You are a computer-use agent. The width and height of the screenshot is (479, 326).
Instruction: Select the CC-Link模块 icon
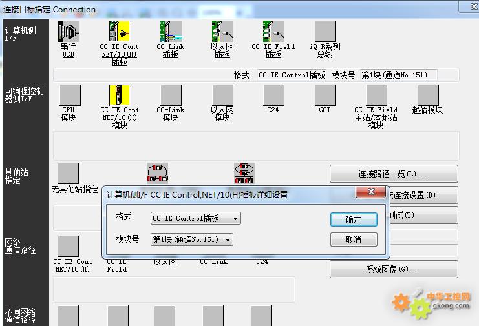[x=171, y=95]
